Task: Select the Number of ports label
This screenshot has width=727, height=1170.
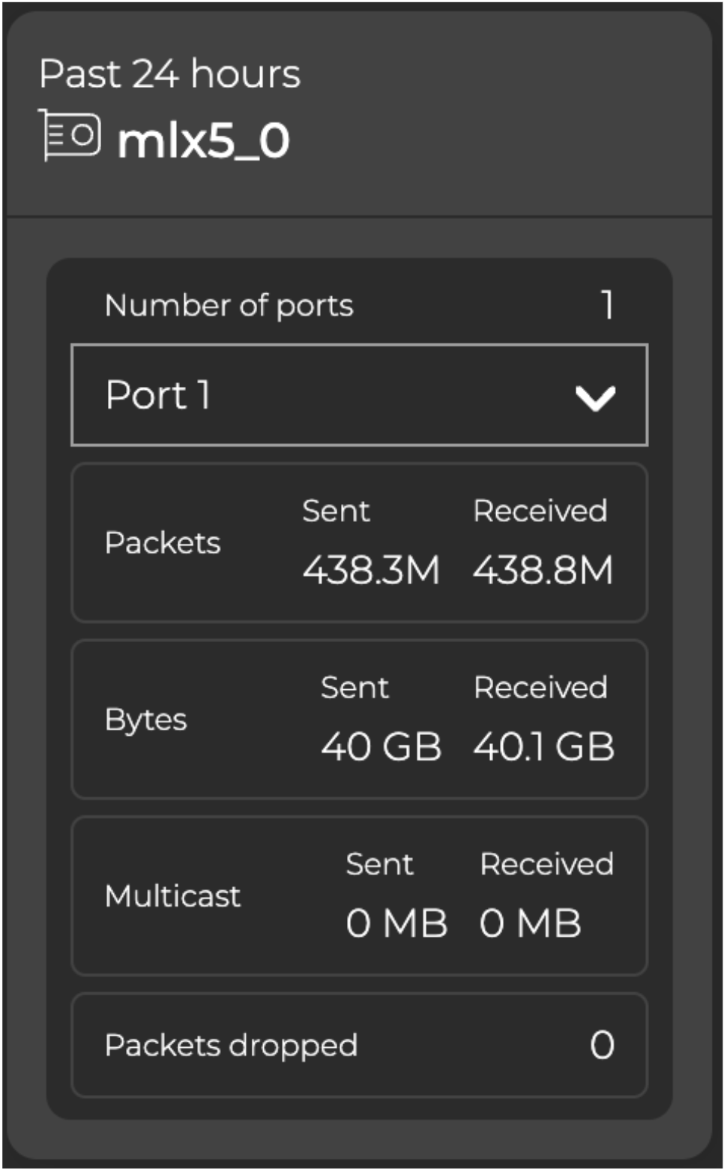Action: 229,305
